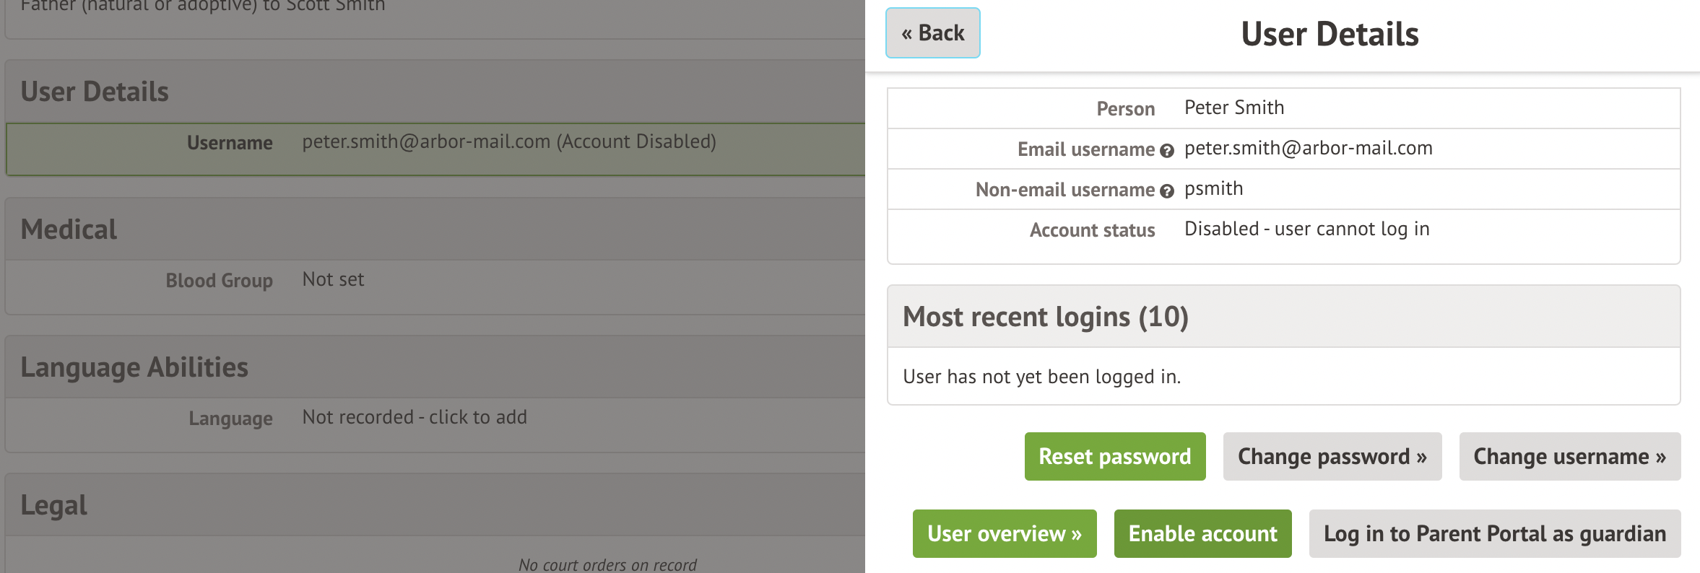Click the Non-email username value psmith
Screen dimensions: 1700x573
click(x=1213, y=189)
